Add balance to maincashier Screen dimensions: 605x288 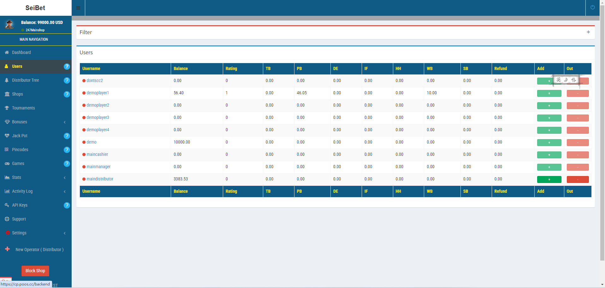point(549,155)
